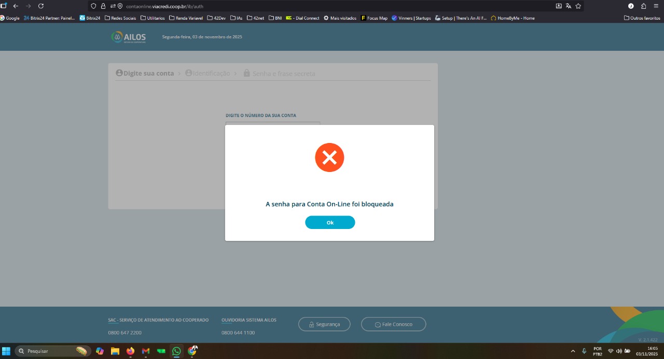Click the shield tracking protection icon

(93, 6)
